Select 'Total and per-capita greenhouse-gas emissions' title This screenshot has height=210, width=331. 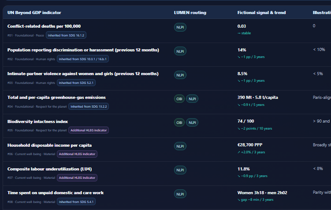56,98
